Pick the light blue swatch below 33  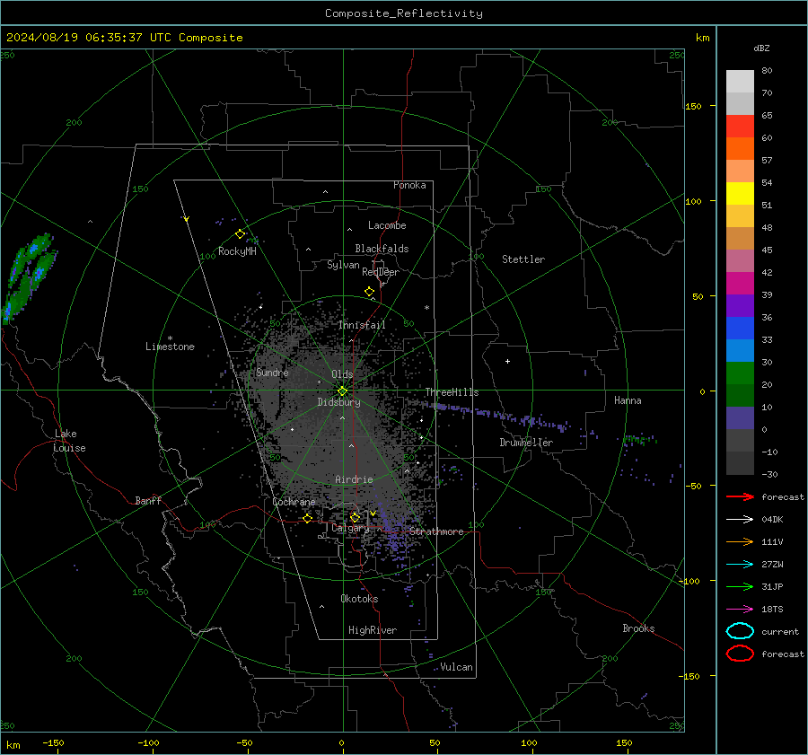pyautogui.click(x=740, y=350)
